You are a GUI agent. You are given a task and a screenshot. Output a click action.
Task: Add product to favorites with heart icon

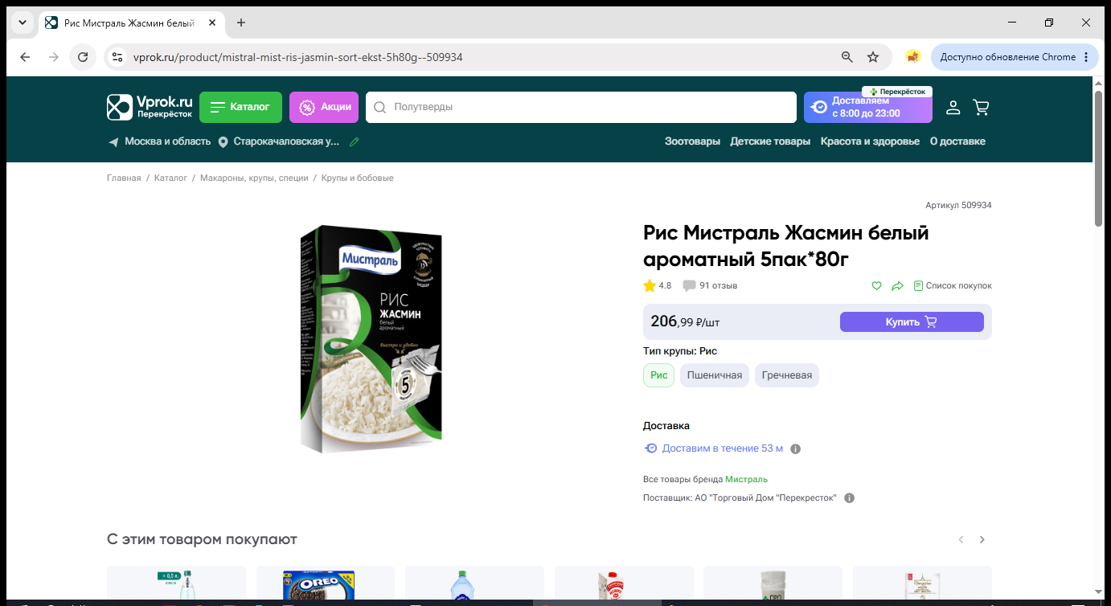pyautogui.click(x=877, y=285)
